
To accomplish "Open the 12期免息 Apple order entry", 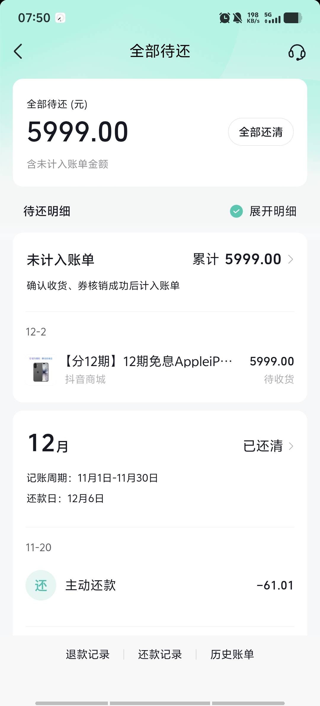I will [x=148, y=362].
